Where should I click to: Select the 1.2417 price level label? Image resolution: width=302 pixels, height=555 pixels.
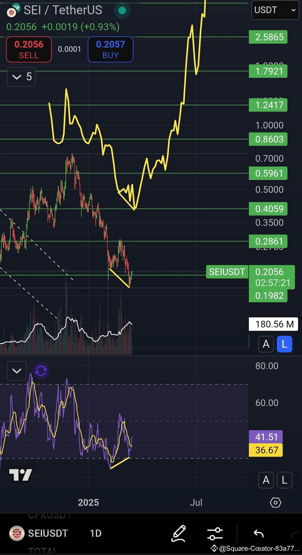(268, 105)
